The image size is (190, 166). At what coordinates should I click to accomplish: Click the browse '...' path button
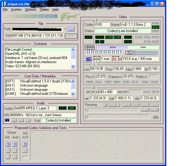point(71,29)
